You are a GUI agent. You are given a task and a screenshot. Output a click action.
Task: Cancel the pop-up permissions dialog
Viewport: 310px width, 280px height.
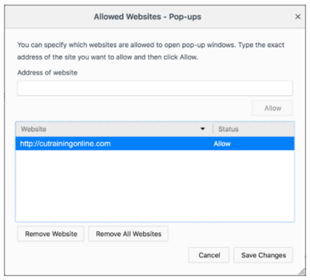click(x=209, y=255)
